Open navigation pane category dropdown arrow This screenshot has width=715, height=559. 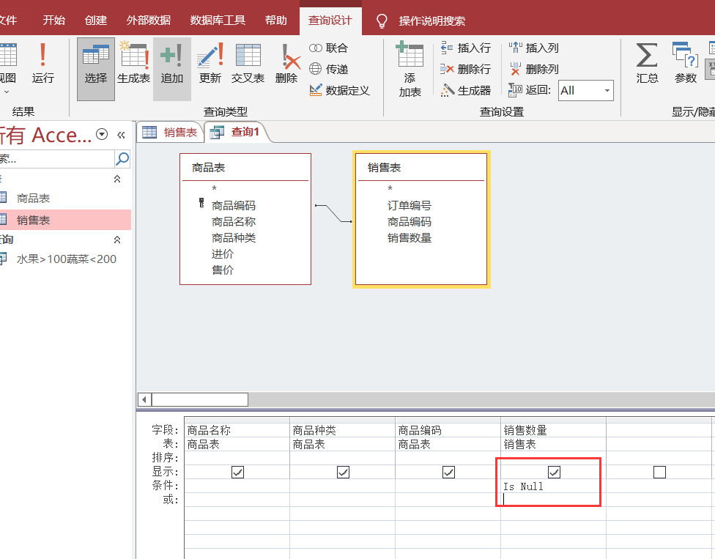[x=102, y=134]
